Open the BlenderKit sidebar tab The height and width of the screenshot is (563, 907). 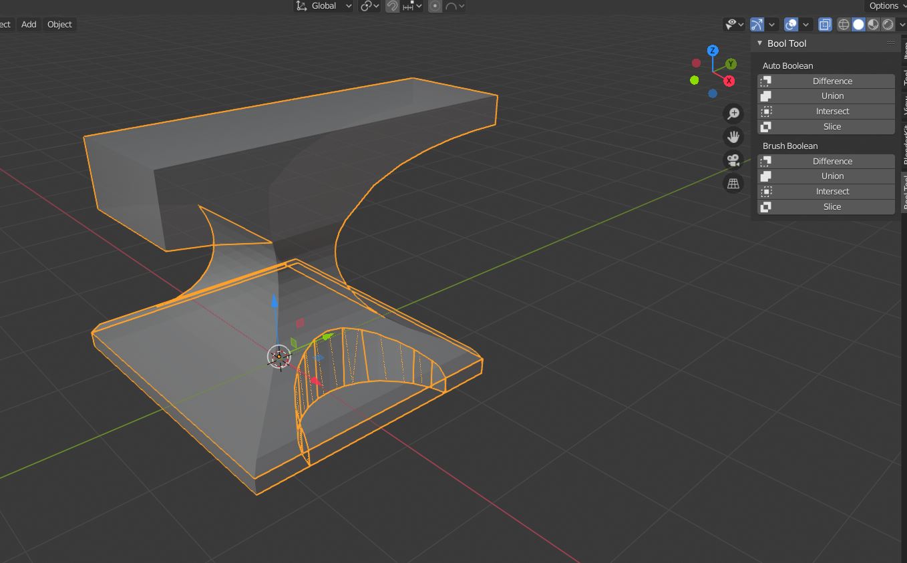[904, 146]
